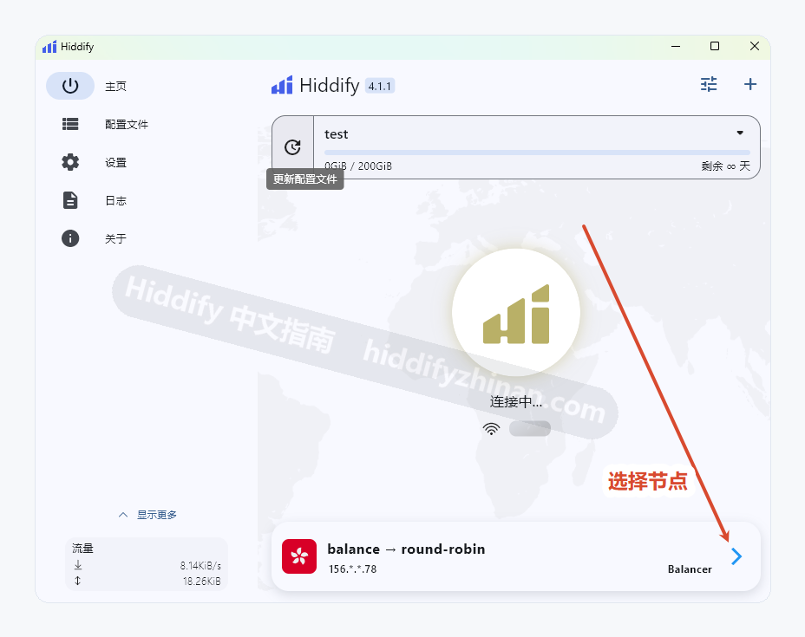Add a new profile with plus icon
Screen dimensions: 805x637
coord(750,84)
